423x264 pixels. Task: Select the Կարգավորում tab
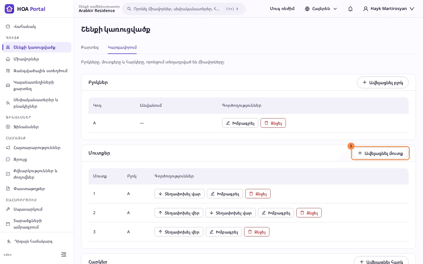pyautogui.click(x=122, y=47)
